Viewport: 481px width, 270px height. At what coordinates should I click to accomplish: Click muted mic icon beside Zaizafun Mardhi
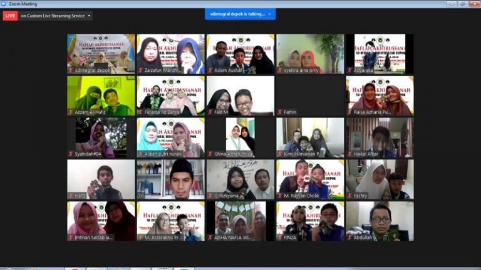pos(140,70)
